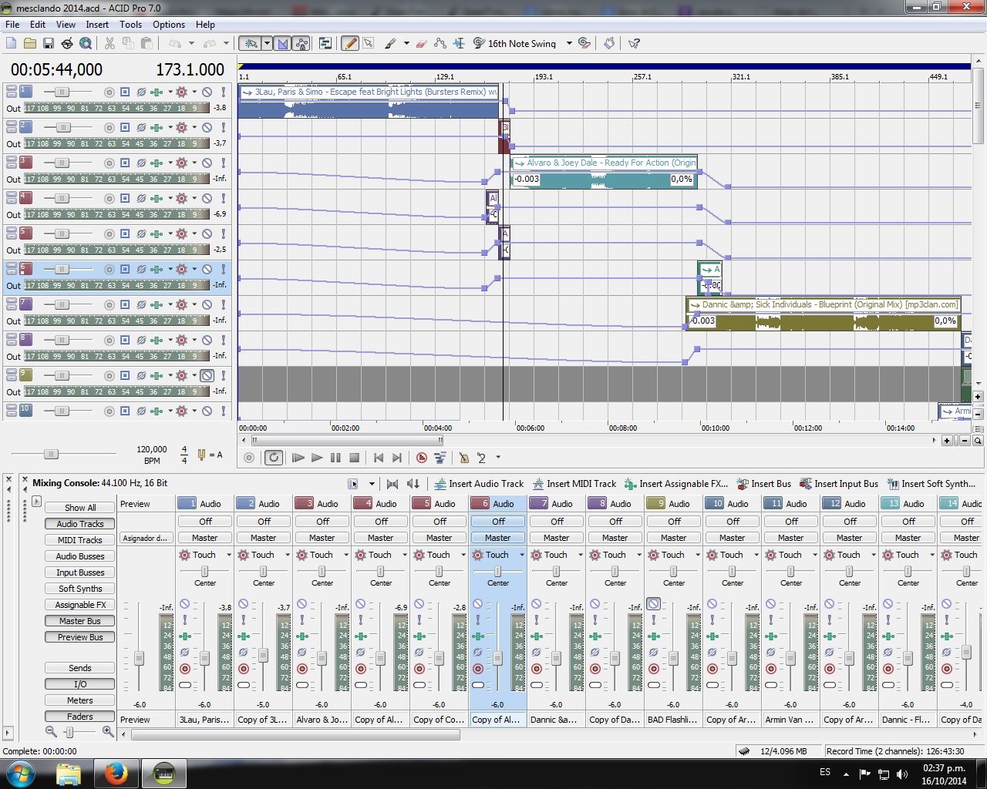Click the metronome icon in transport bar
This screenshot has height=789, width=987.
coord(464,458)
